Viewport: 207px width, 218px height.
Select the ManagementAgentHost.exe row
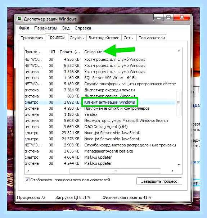100,151
